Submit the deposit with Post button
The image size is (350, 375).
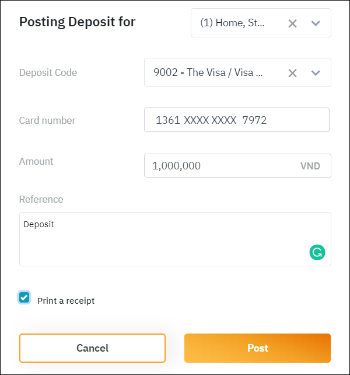(x=257, y=348)
